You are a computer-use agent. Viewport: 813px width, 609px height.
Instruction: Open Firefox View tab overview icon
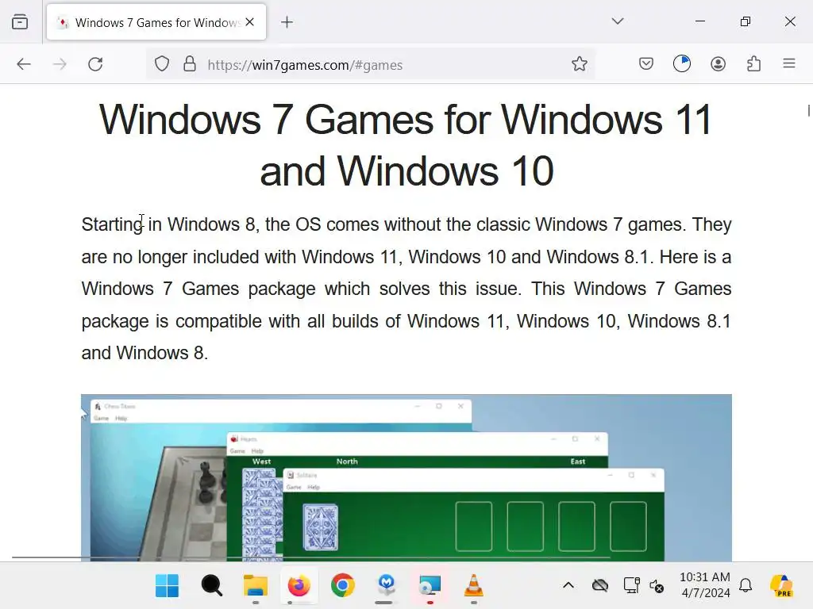[20, 21]
